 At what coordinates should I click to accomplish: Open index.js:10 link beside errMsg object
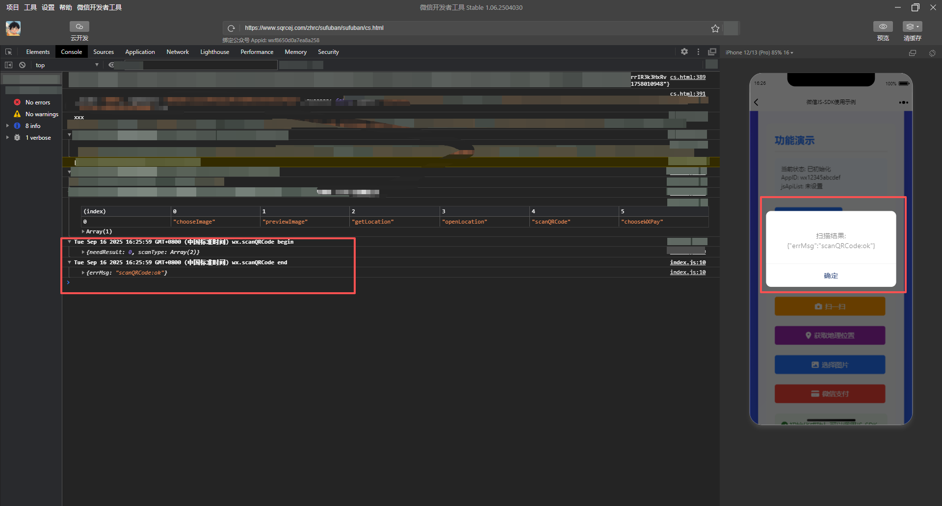click(688, 272)
